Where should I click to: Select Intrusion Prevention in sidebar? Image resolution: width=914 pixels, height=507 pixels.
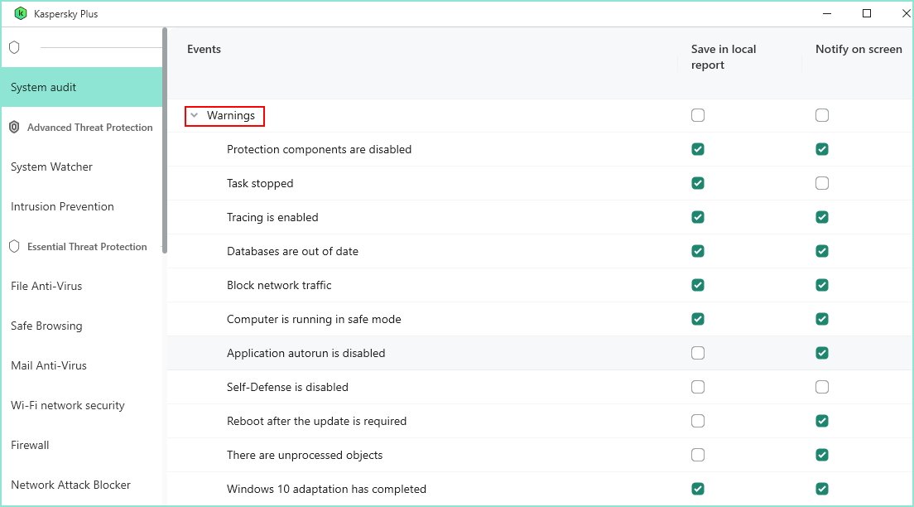(x=62, y=207)
